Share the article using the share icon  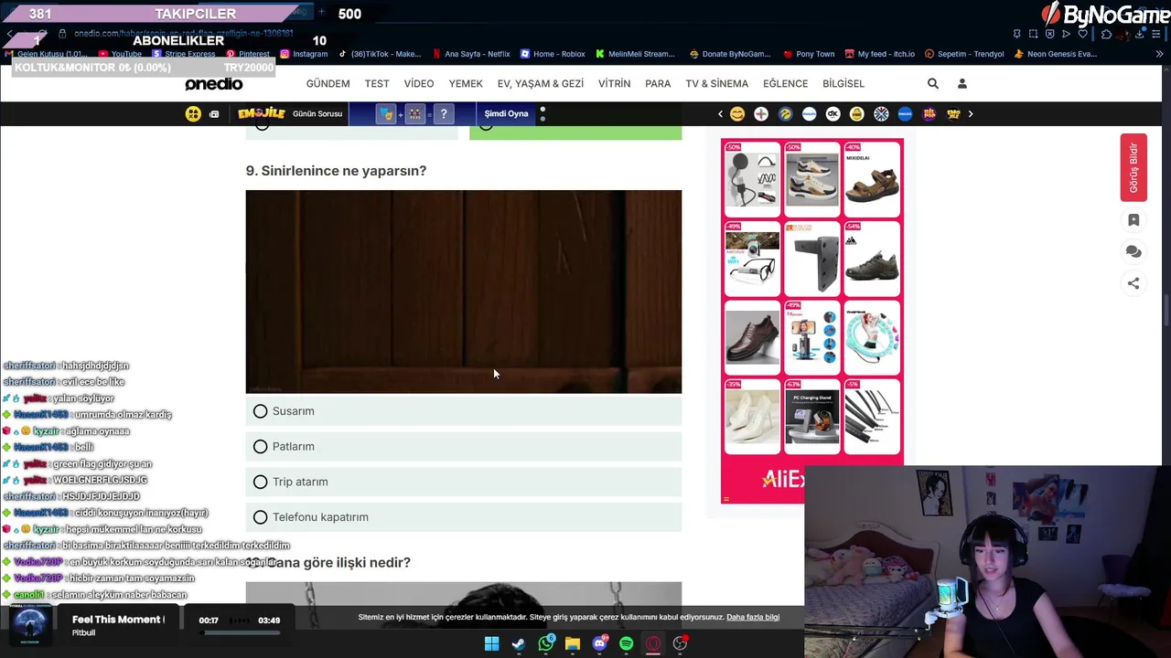1133,283
